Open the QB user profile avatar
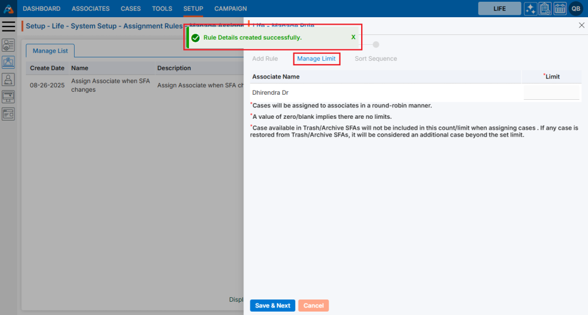Viewport: 588px width, 315px height. pos(576,9)
